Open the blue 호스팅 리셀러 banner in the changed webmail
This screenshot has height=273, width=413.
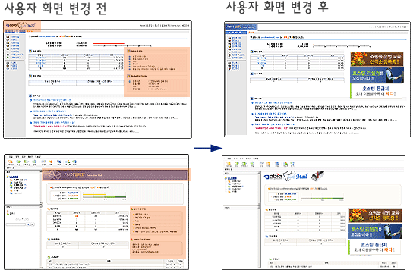(377, 75)
